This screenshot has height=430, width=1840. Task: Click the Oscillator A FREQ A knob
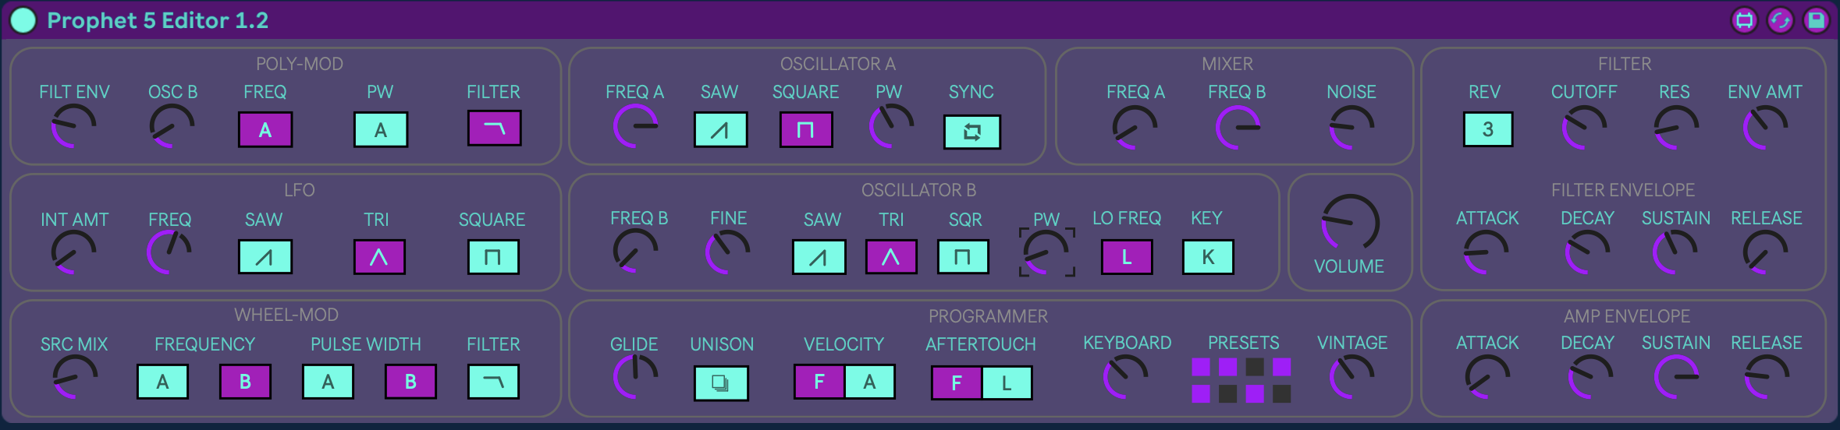(x=636, y=126)
